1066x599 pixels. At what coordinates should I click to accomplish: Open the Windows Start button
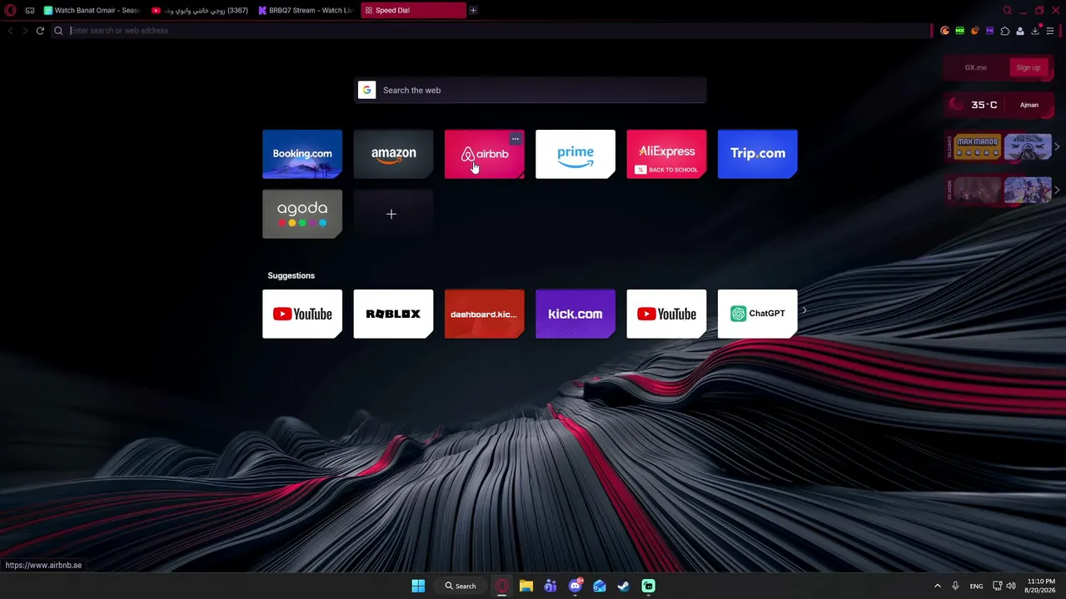point(418,586)
